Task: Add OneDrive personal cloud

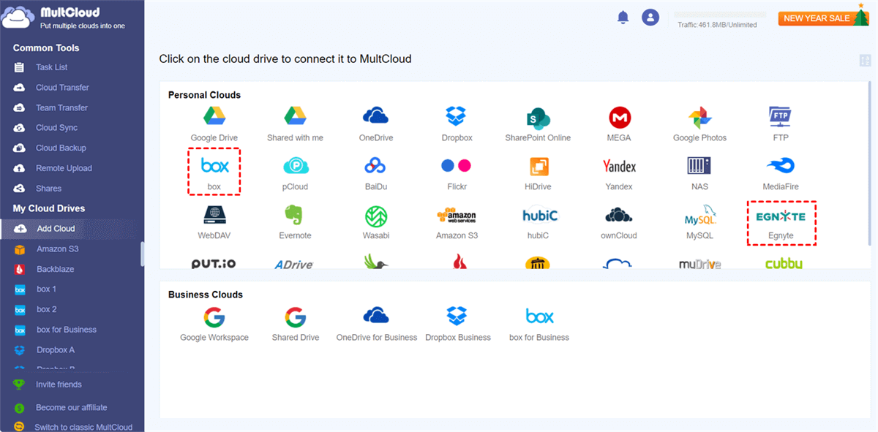Action: pos(375,115)
